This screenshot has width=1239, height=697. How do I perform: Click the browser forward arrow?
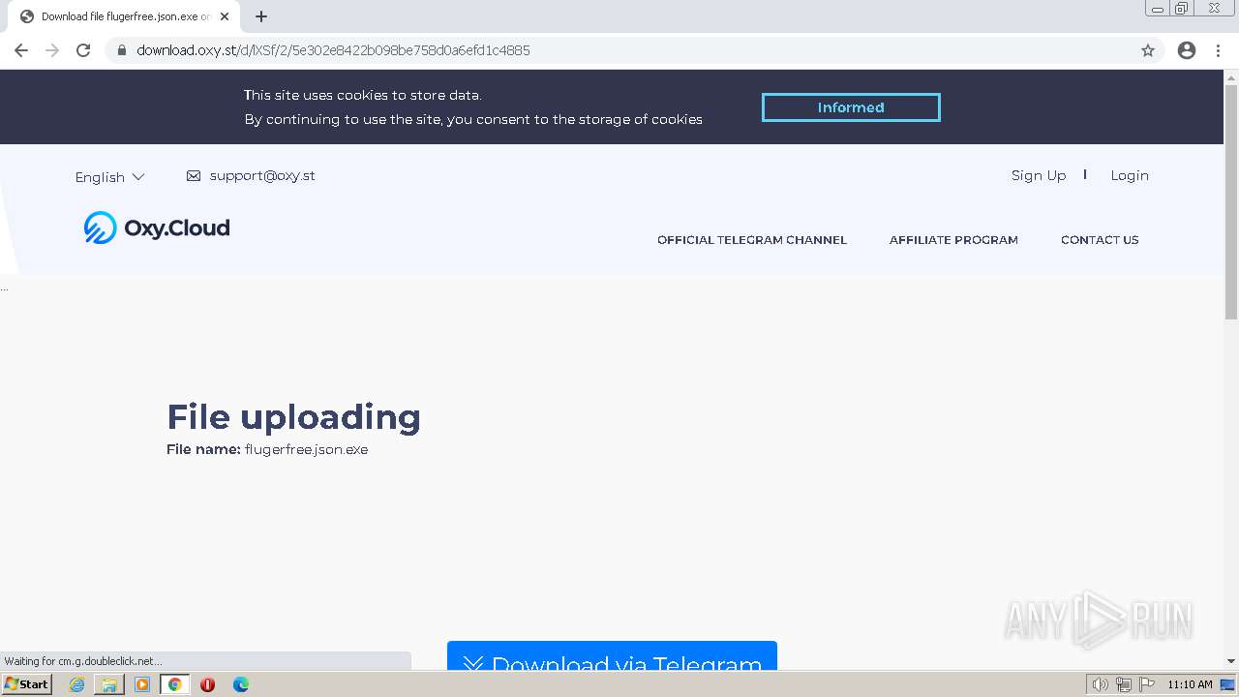52,50
